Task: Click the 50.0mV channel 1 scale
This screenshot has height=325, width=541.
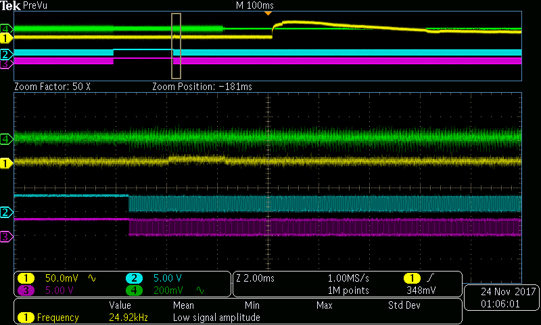Action: [x=62, y=278]
